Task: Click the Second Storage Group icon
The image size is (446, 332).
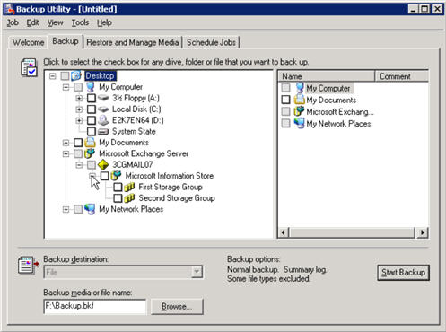Action: pos(129,198)
